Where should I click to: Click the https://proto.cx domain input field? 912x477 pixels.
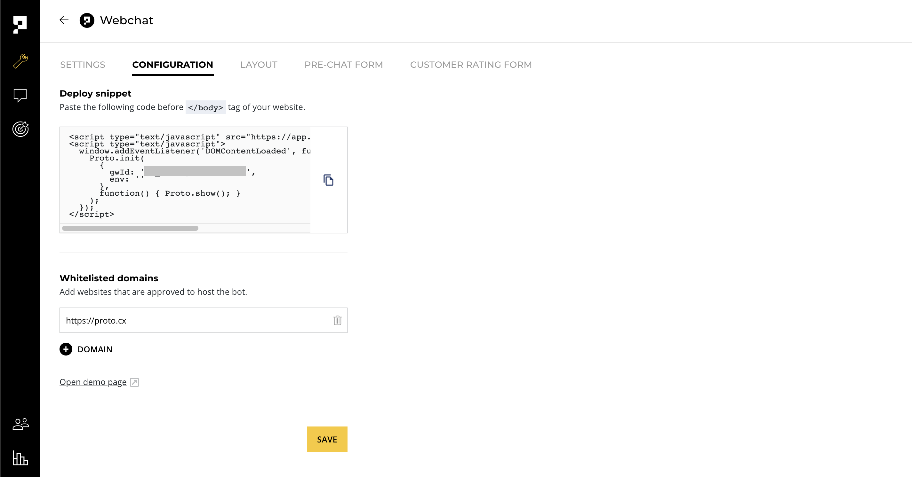(195, 320)
